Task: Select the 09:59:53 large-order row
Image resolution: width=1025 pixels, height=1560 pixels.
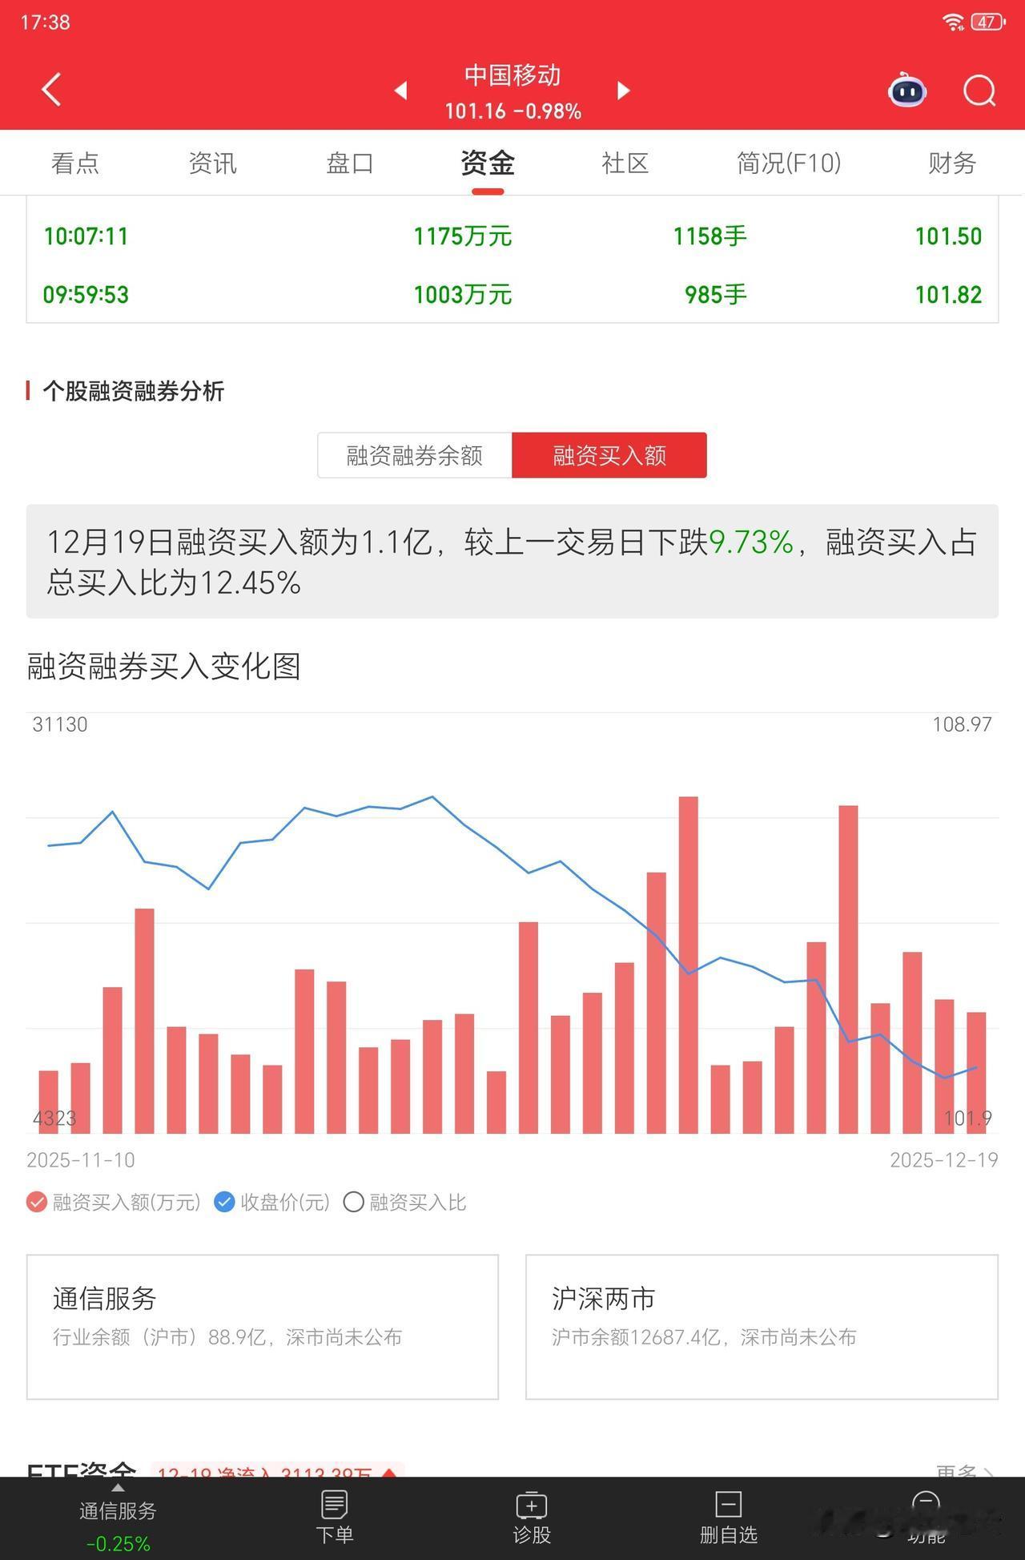Action: tap(512, 294)
